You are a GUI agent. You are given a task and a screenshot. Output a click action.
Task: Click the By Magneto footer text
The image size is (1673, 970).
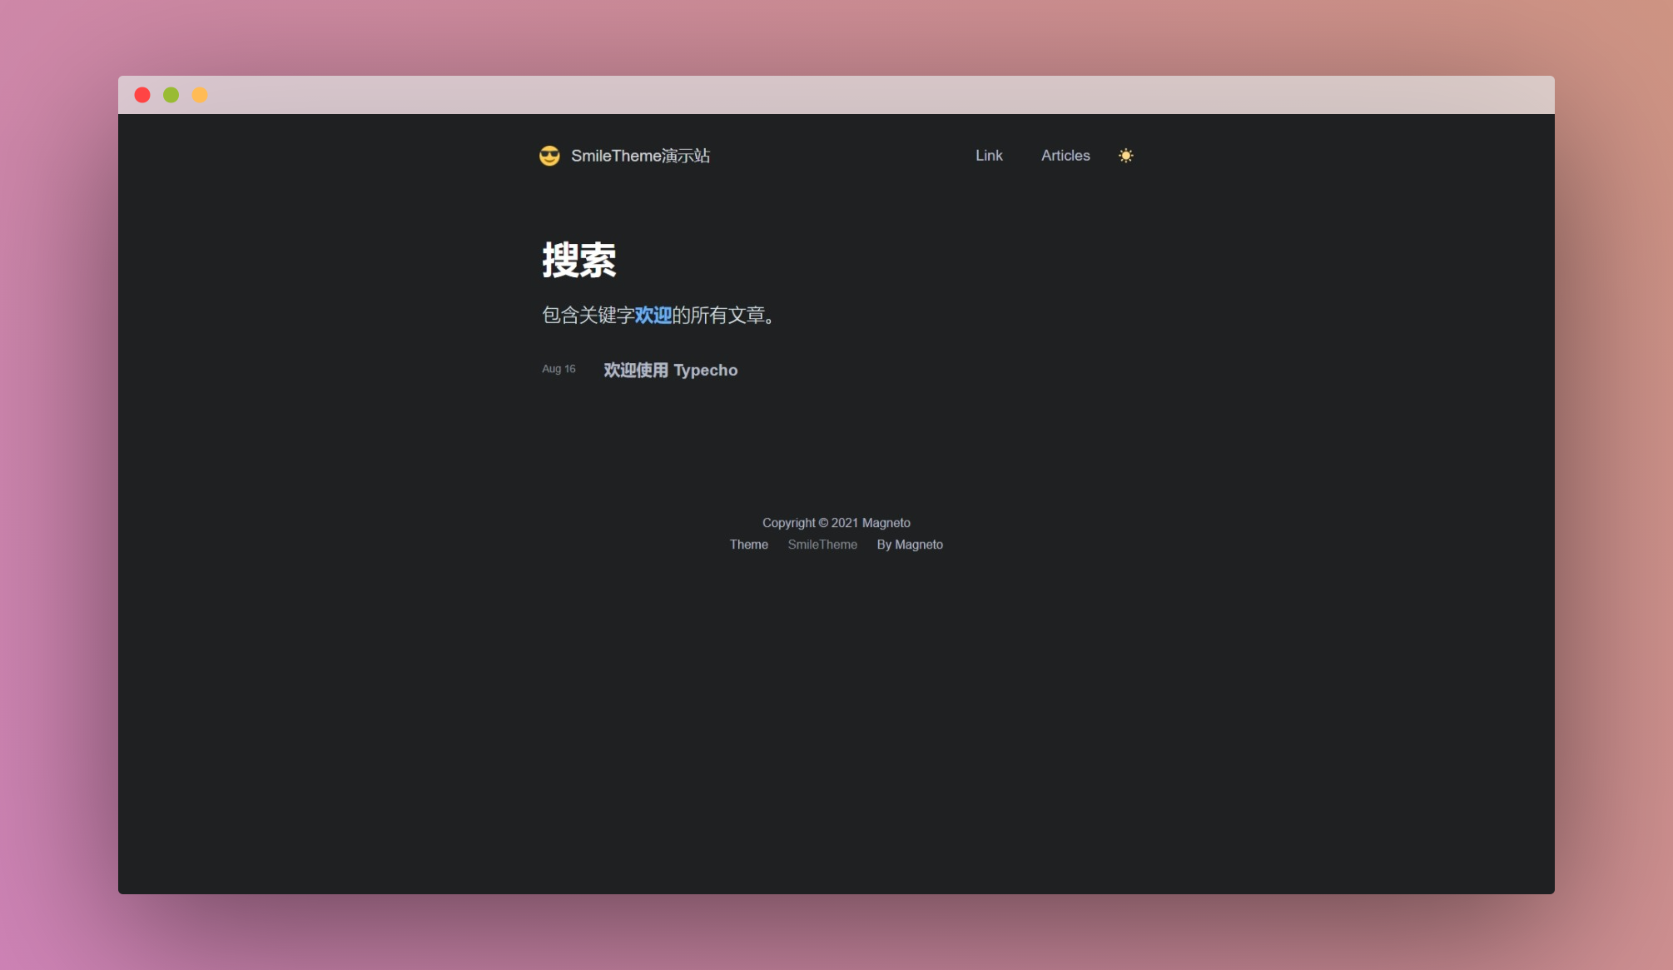click(910, 545)
